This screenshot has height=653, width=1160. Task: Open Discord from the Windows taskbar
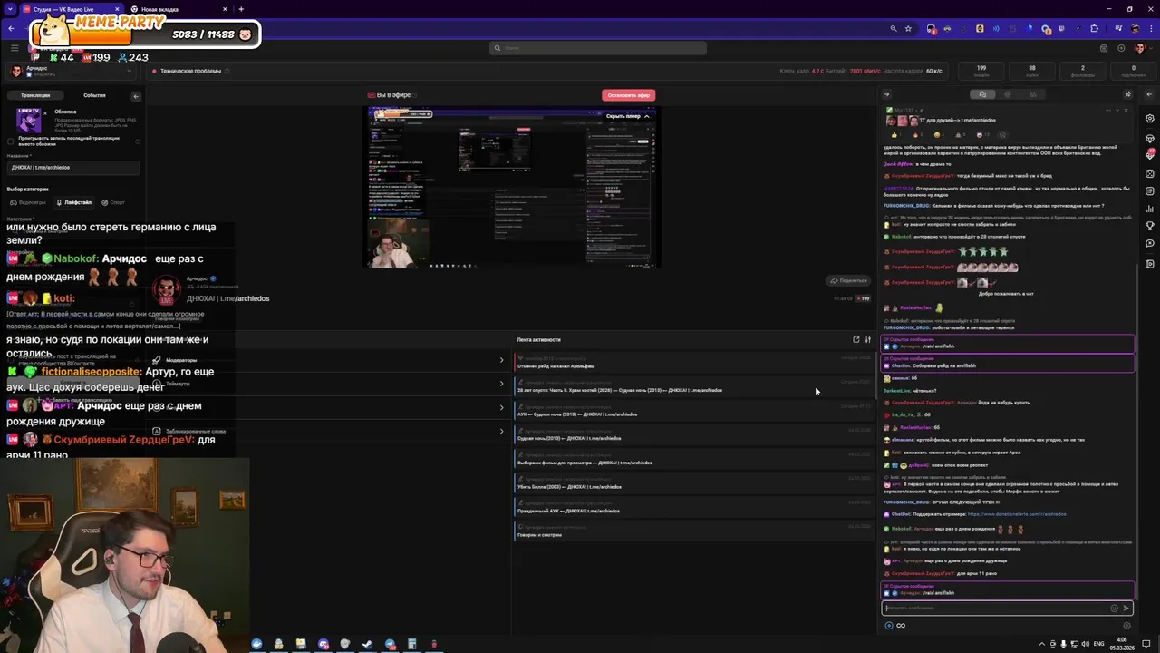point(324,644)
